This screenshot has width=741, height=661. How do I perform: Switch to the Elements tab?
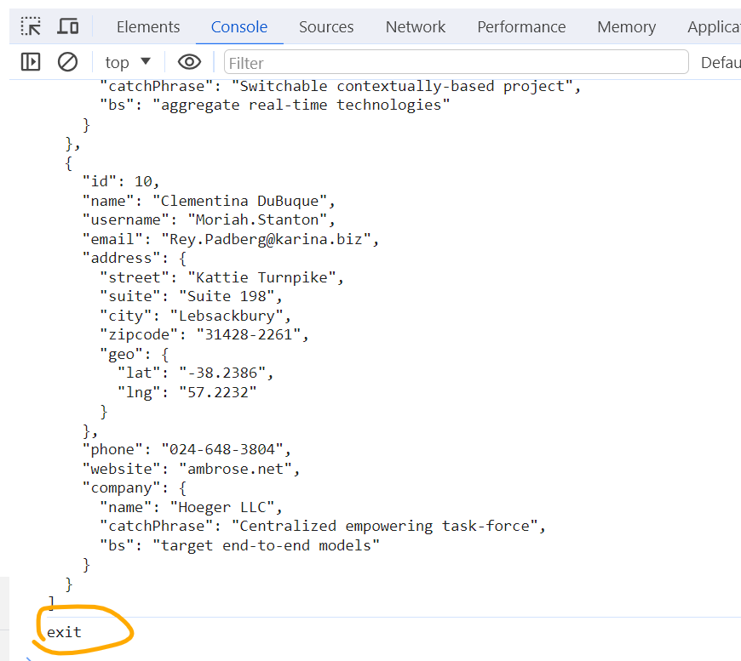pyautogui.click(x=148, y=27)
